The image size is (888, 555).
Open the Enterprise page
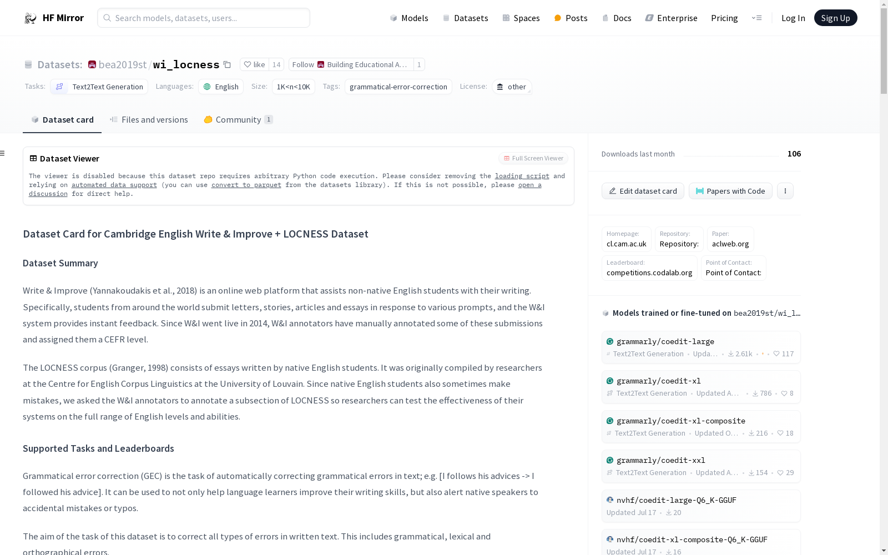click(x=671, y=18)
